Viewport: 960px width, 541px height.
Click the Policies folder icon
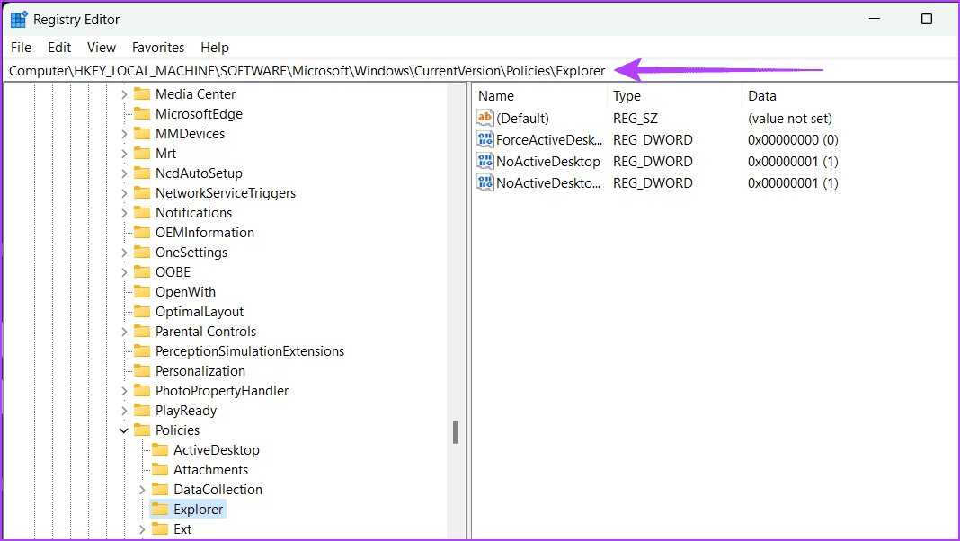[x=142, y=430]
